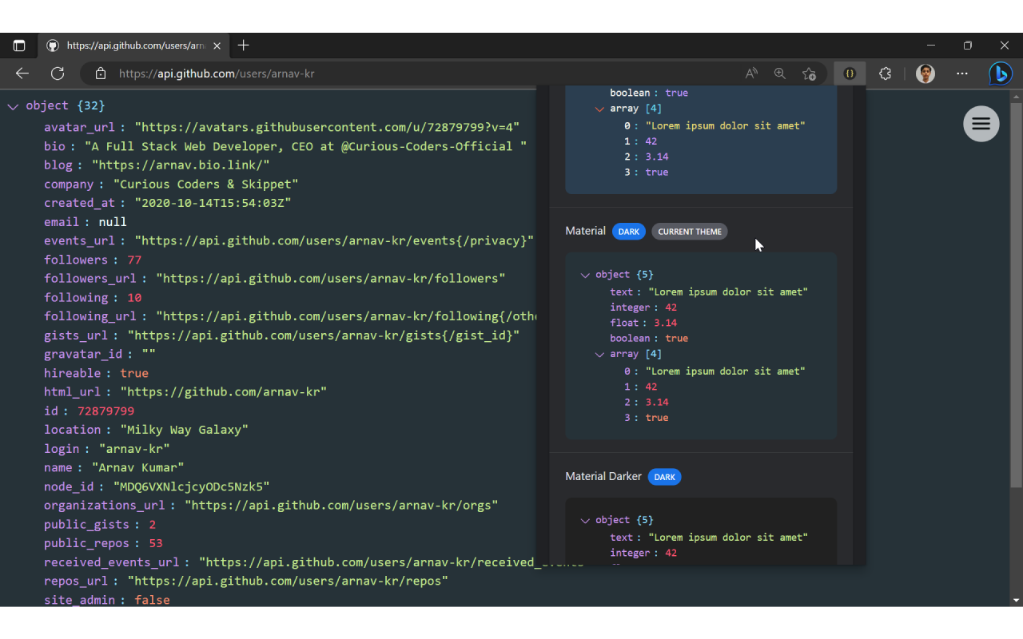
Task: Click the CURRENT THEME badge
Action: 690,232
